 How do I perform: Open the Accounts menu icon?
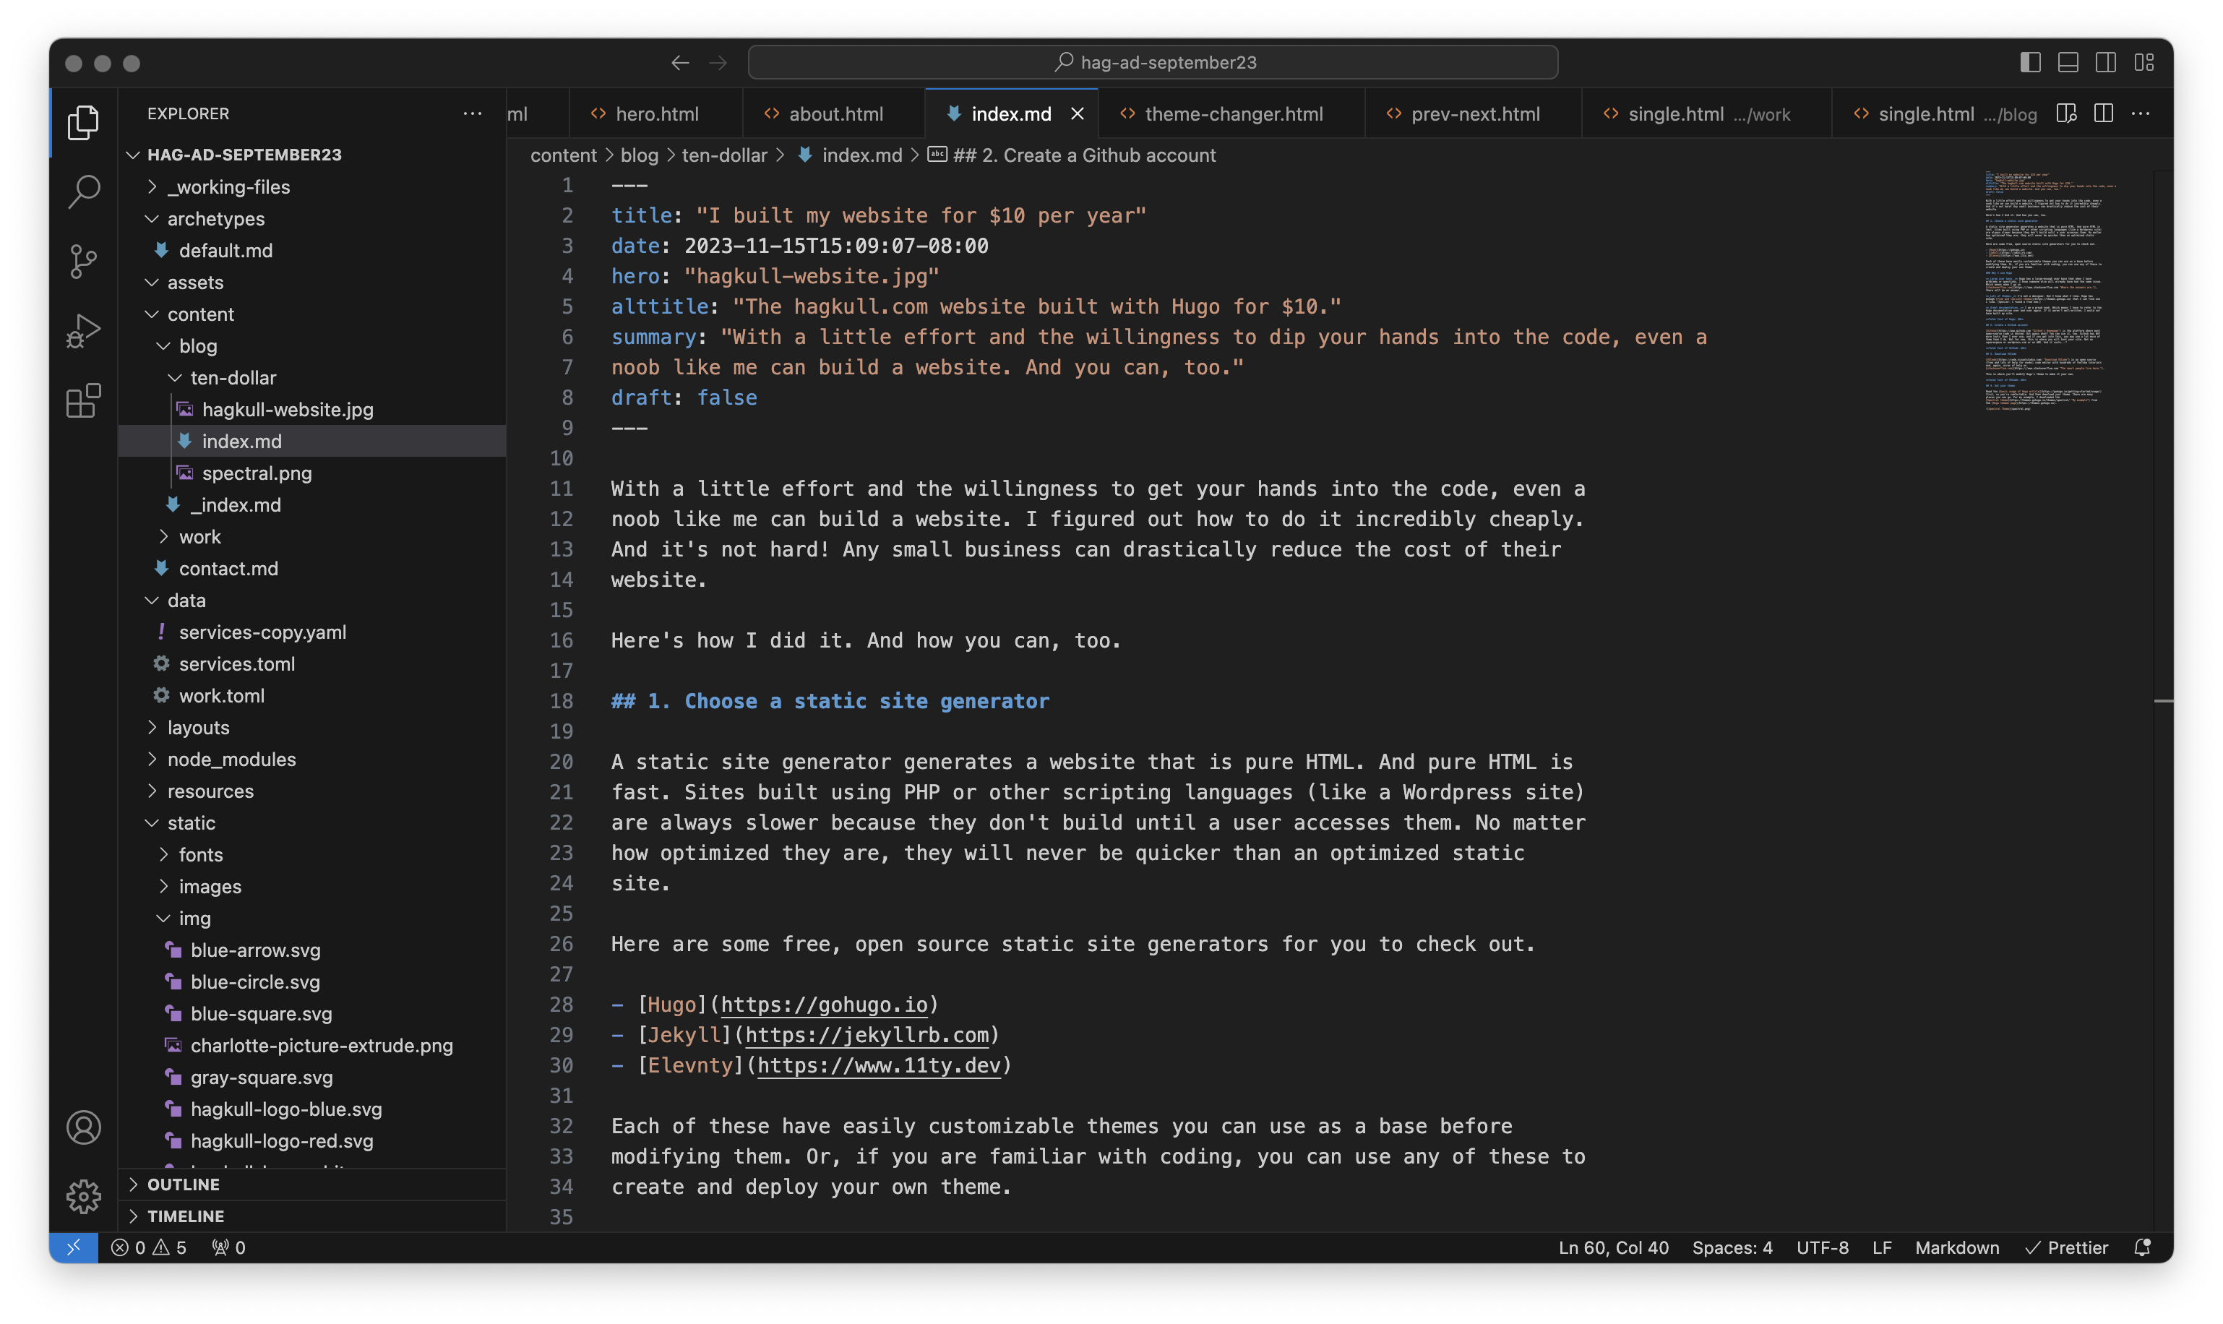tap(83, 1127)
